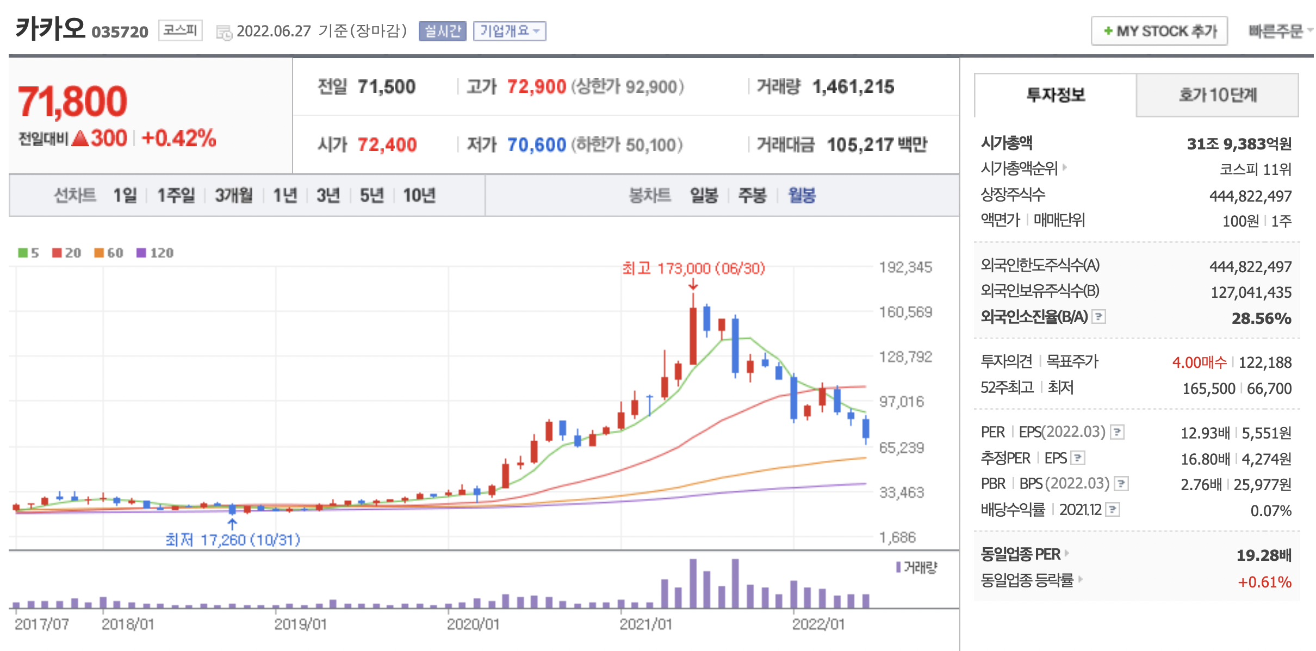
Task: Click the green 5-day moving average swatch
Action: (23, 253)
